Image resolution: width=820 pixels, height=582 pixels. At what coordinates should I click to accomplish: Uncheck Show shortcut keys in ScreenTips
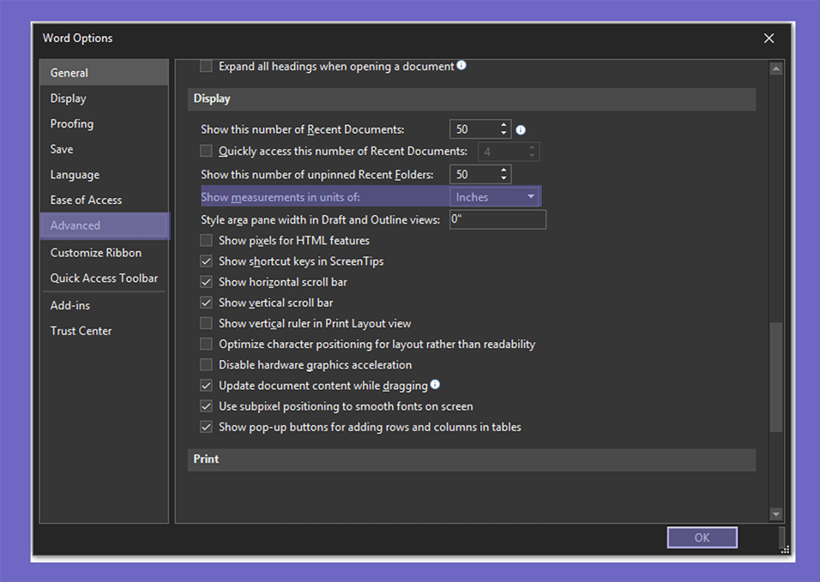206,261
